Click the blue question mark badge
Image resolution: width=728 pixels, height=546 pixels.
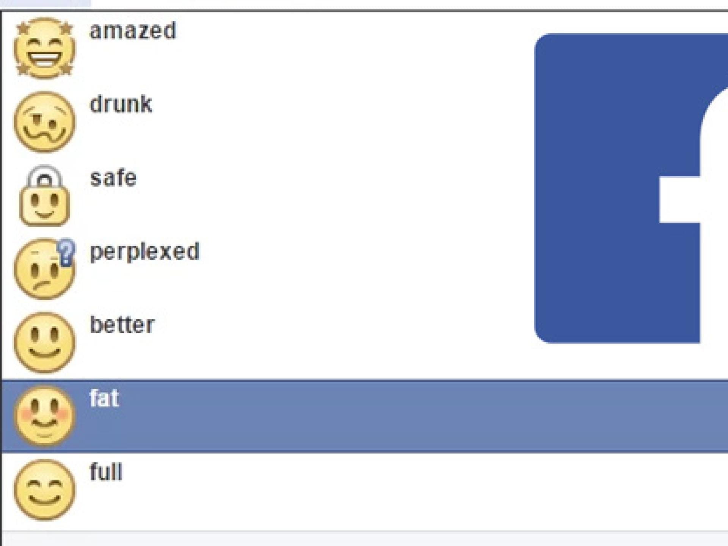click(x=67, y=252)
